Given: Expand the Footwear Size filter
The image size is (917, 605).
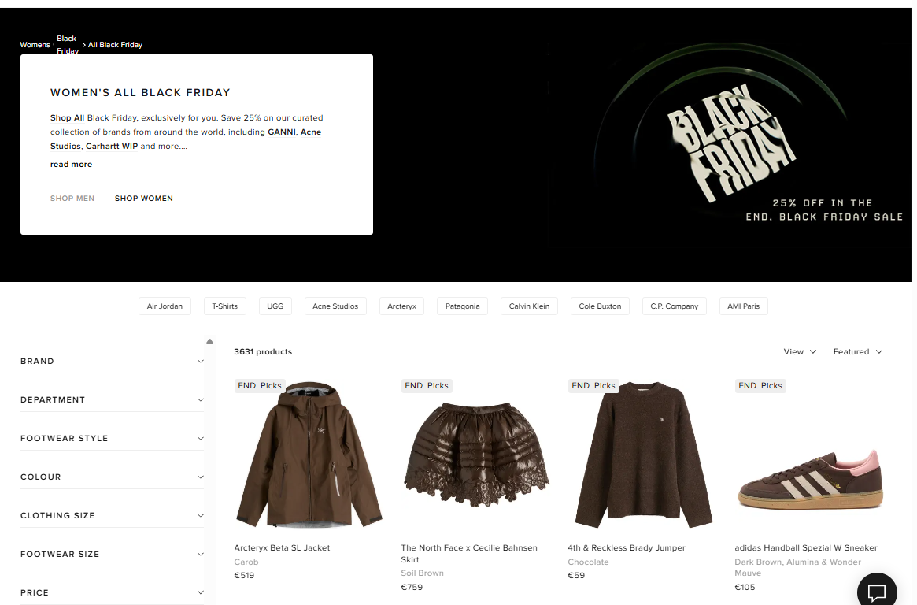Looking at the screenshot, I should click(112, 554).
